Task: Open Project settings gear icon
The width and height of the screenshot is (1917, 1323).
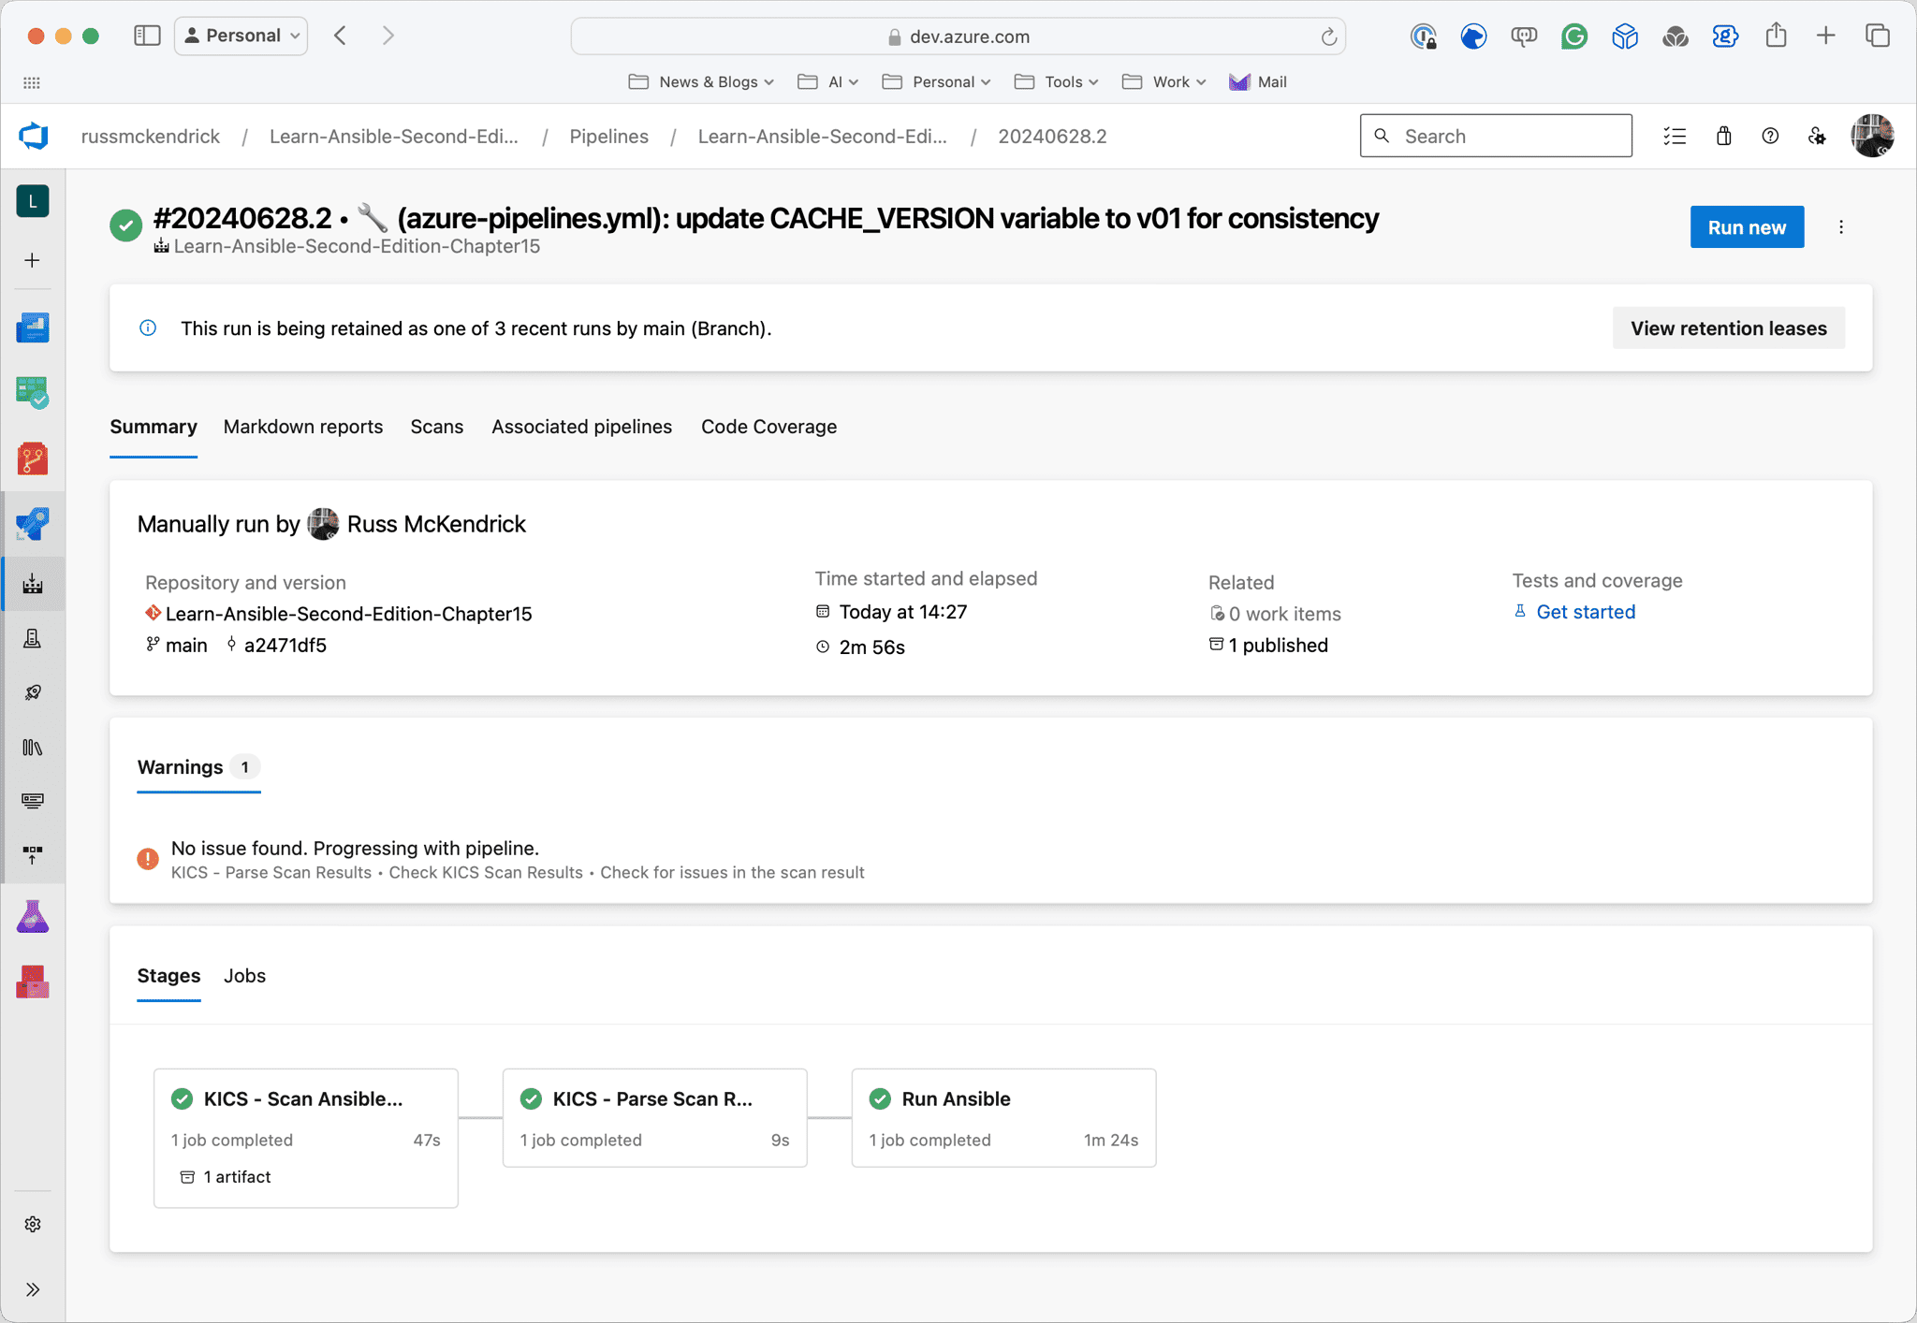Action: [33, 1224]
